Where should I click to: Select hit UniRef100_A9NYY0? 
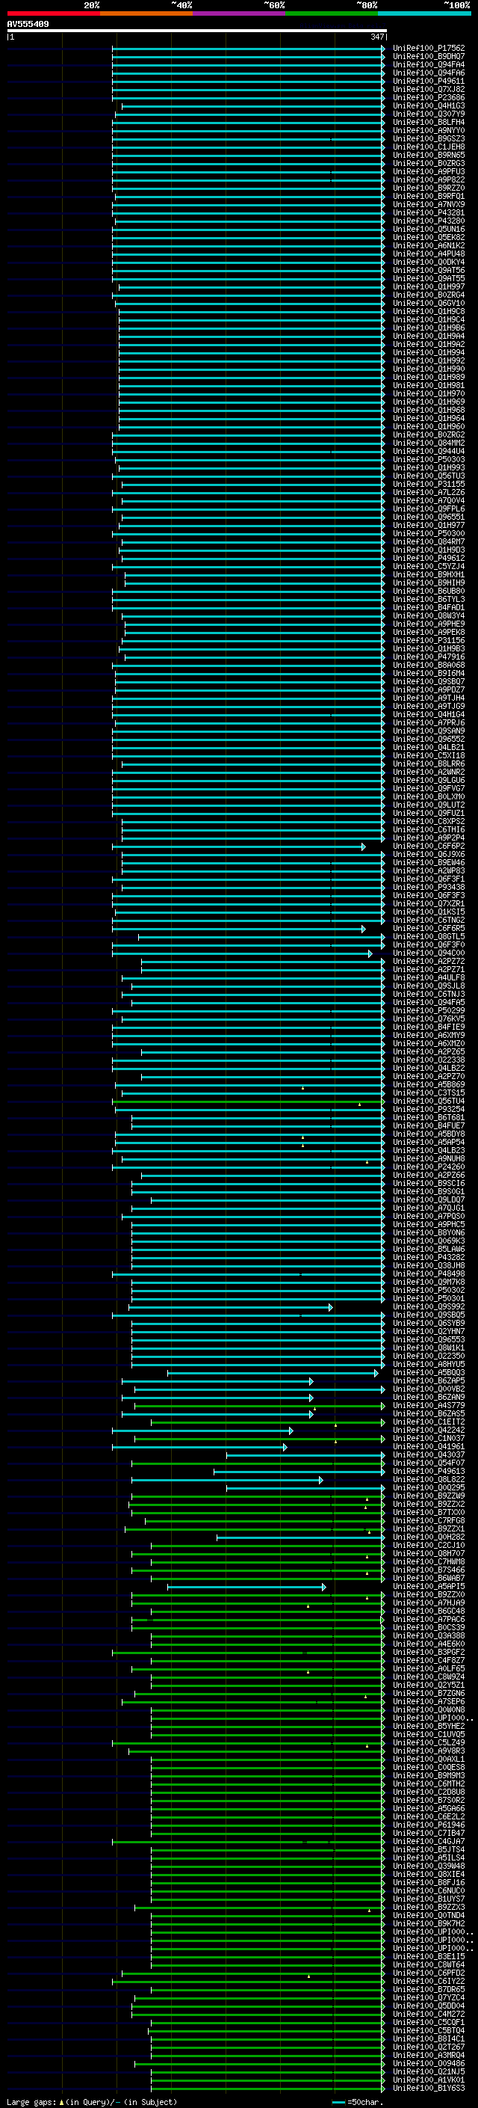[428, 130]
